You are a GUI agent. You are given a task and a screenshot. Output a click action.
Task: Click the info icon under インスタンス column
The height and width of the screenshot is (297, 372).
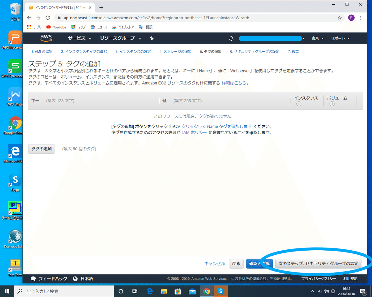tap(299, 104)
